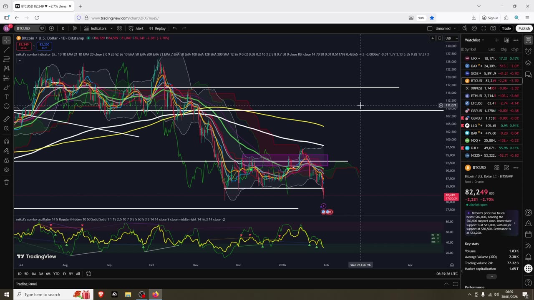
Task: Take a chart snapshot camera icon
Action: click(x=493, y=28)
